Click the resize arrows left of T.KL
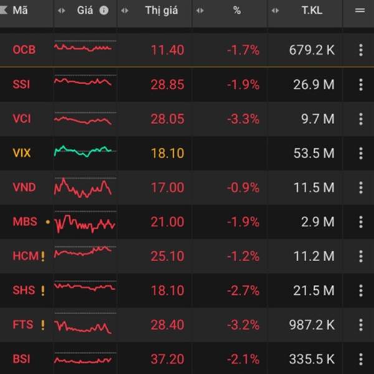Screen dimensions: 374x374 point(276,11)
